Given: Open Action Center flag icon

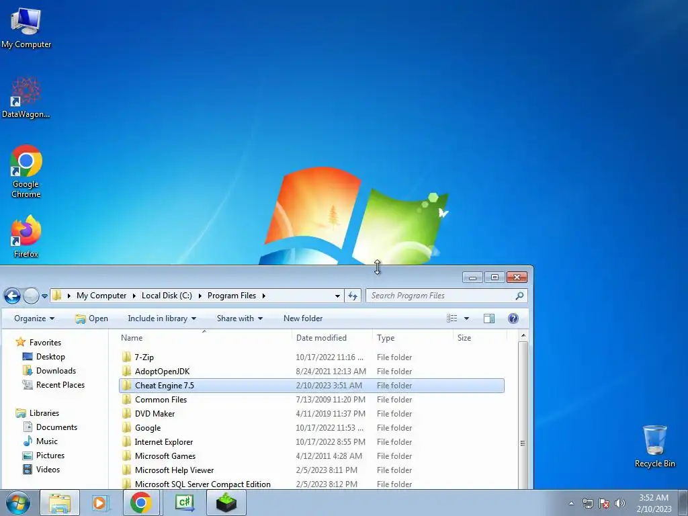Looking at the screenshot, I should click(x=604, y=503).
